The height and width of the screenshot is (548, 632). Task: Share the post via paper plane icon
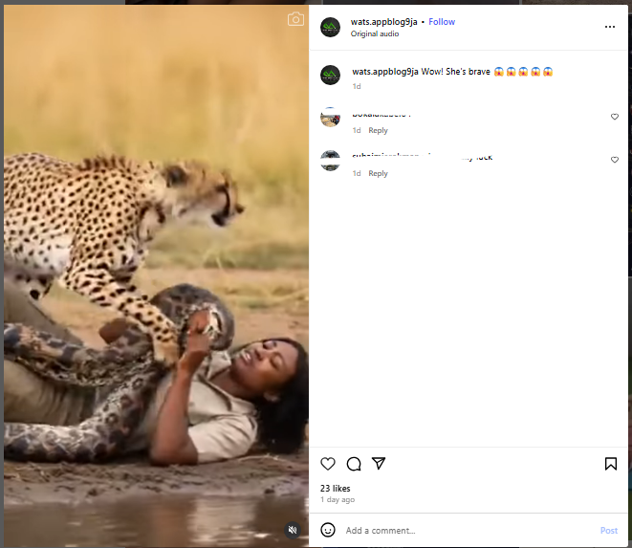(379, 463)
